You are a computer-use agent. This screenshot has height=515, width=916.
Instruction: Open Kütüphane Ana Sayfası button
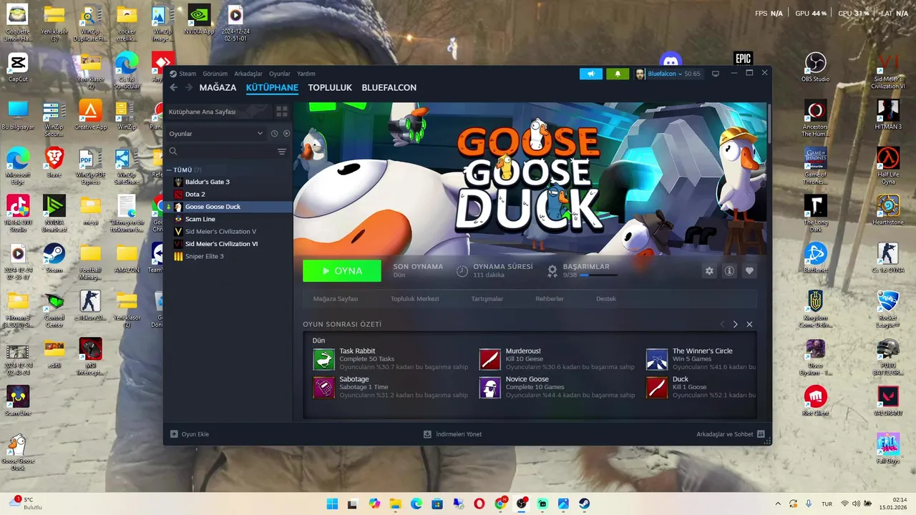point(218,112)
